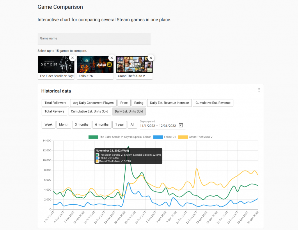This screenshot has width=298, height=230.
Task: Toggle Daily Est. Units Sold metric
Action: tap(129, 111)
